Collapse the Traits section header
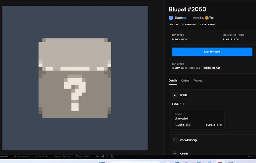 point(212,95)
